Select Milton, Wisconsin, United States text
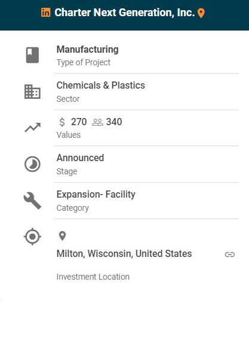The height and width of the screenshot is (339, 249). click(124, 253)
